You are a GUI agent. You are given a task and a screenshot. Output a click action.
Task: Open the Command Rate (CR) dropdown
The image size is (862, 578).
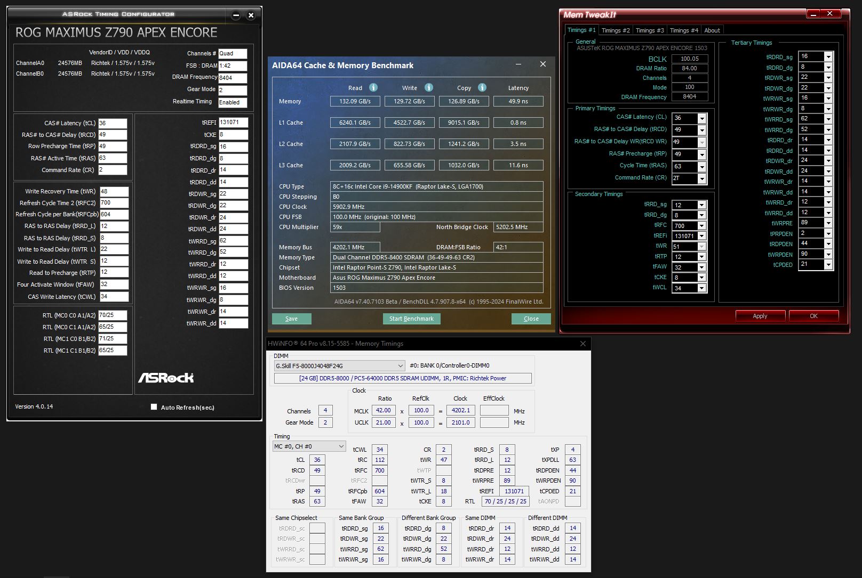[702, 179]
